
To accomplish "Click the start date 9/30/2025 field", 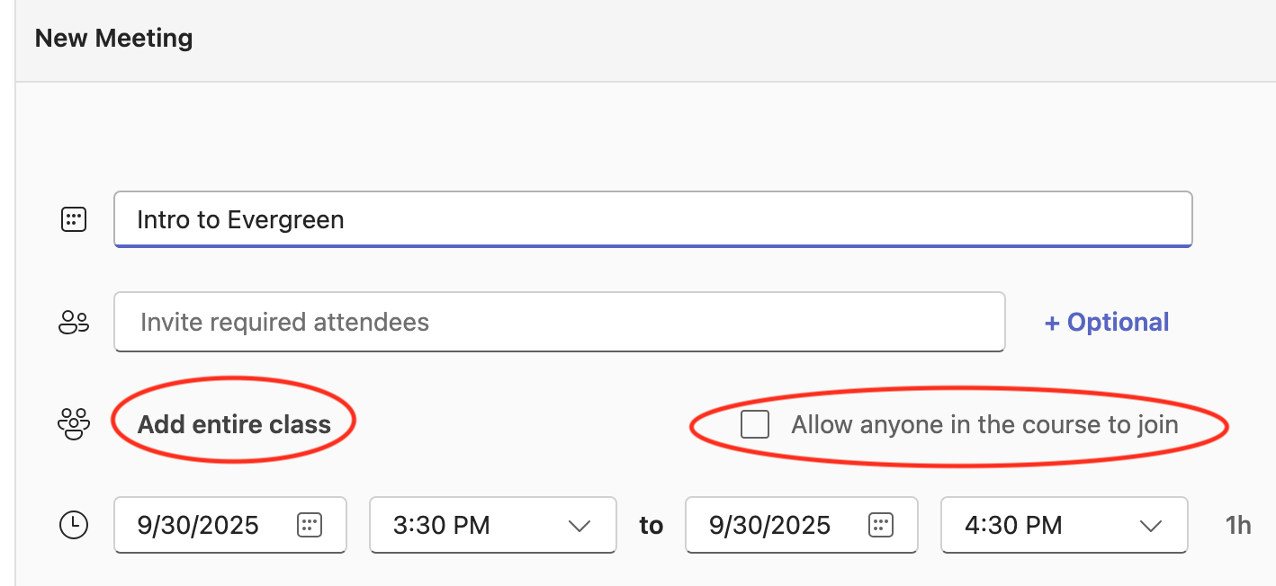I will (x=198, y=525).
